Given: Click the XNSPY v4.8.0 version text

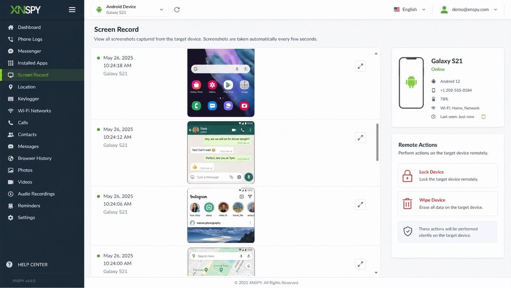Looking at the screenshot, I should pos(24,281).
